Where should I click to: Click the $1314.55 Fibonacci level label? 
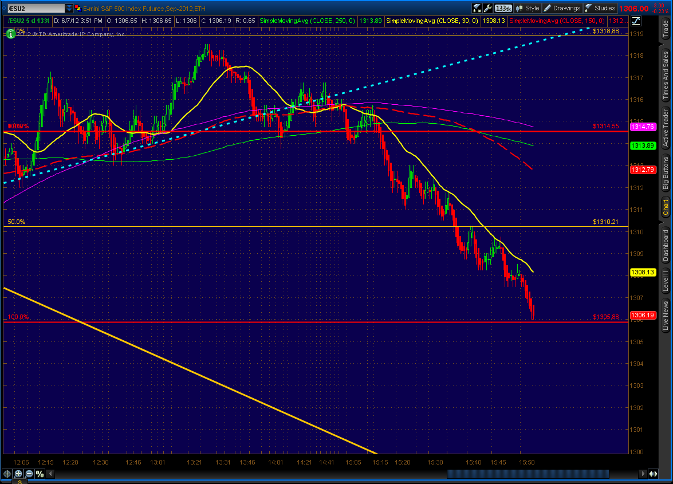point(605,126)
